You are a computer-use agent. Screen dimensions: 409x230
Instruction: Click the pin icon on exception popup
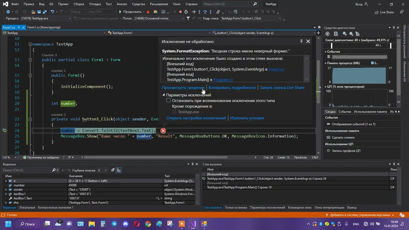[x=301, y=41]
